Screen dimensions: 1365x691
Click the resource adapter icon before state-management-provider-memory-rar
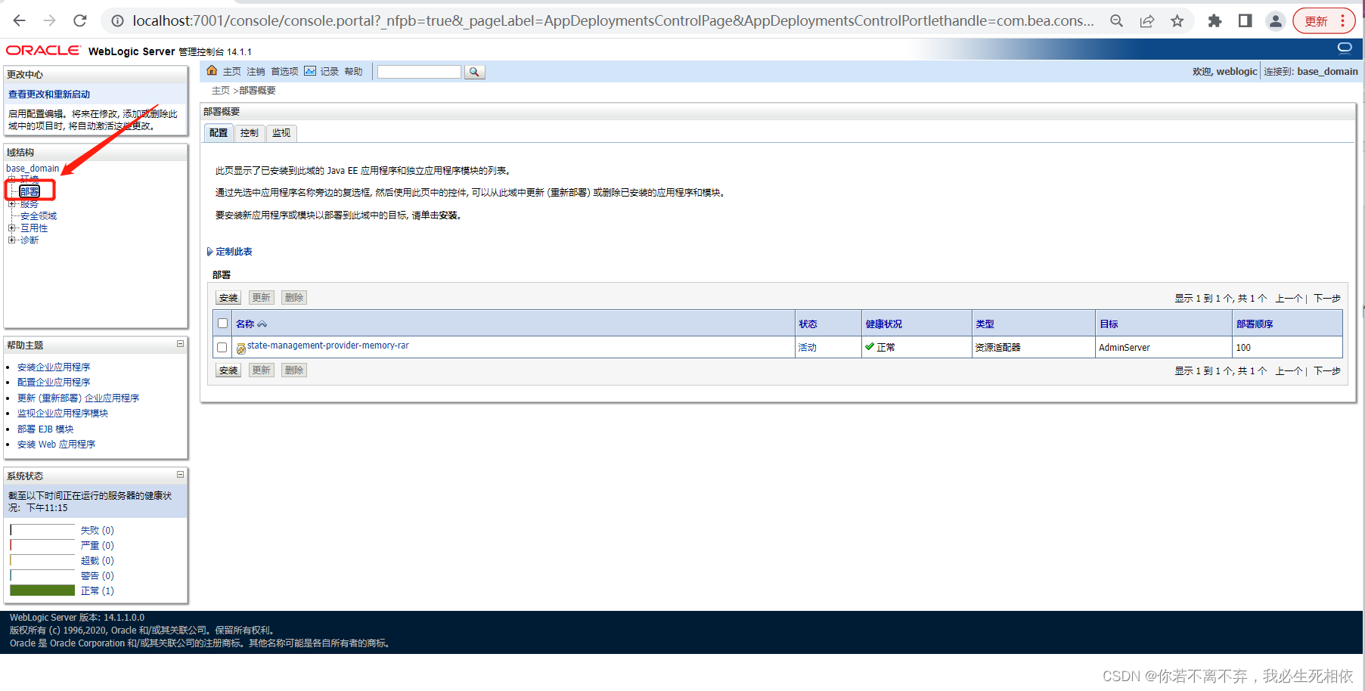coord(240,348)
